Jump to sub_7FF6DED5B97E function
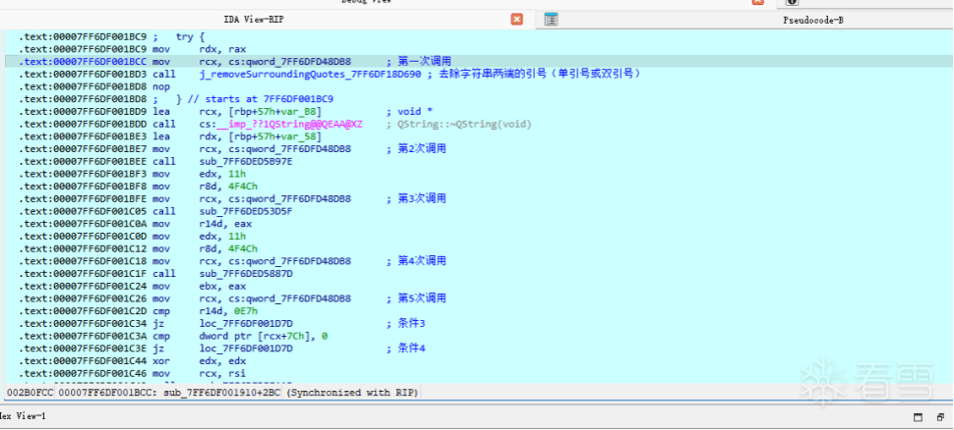954x430 pixels. coord(246,162)
